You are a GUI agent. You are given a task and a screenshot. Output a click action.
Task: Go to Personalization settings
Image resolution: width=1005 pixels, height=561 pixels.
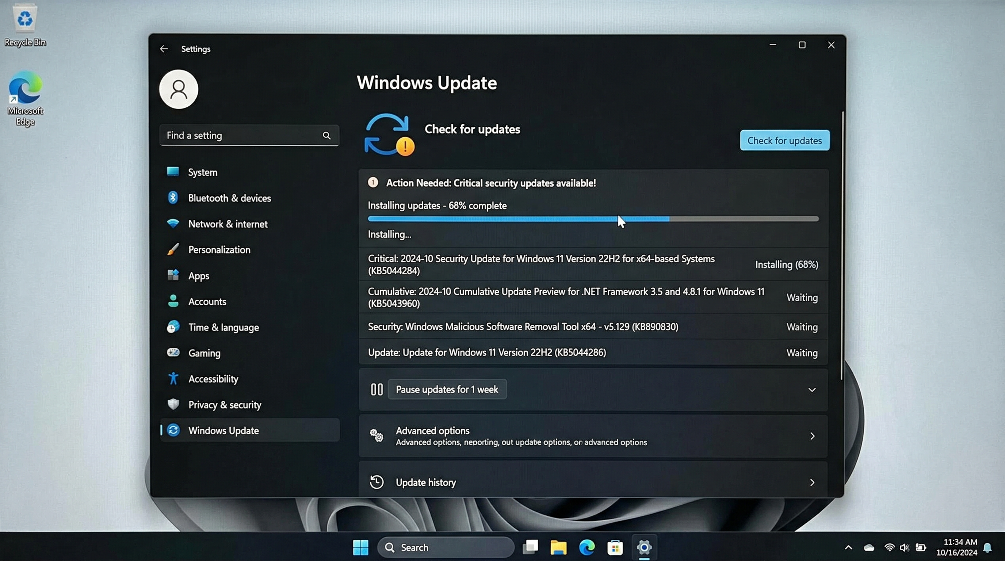[219, 249]
